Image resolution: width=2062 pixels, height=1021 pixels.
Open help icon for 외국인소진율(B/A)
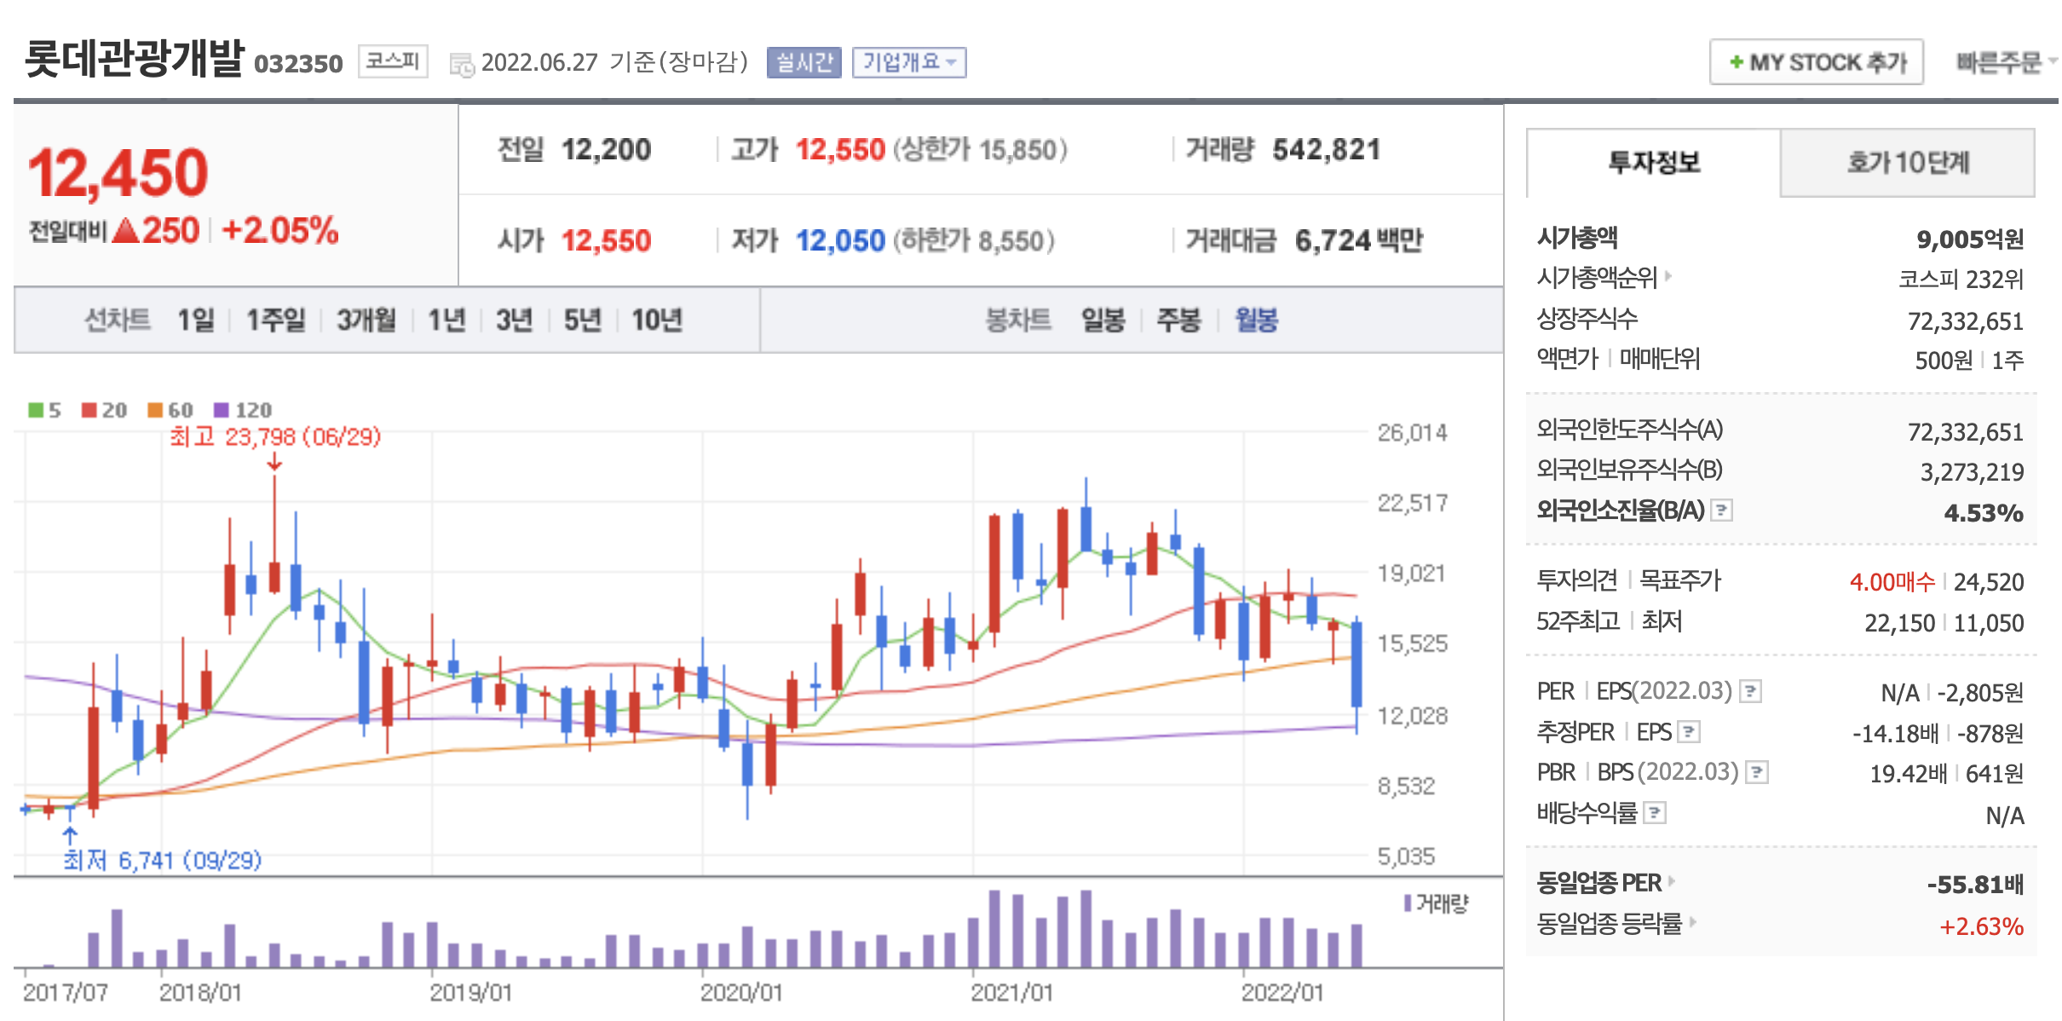click(x=1722, y=510)
